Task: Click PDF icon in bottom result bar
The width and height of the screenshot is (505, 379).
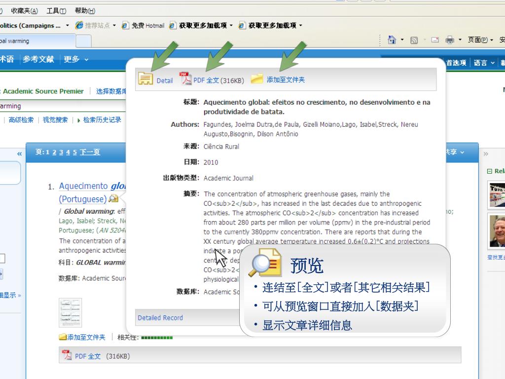Action: (67, 355)
